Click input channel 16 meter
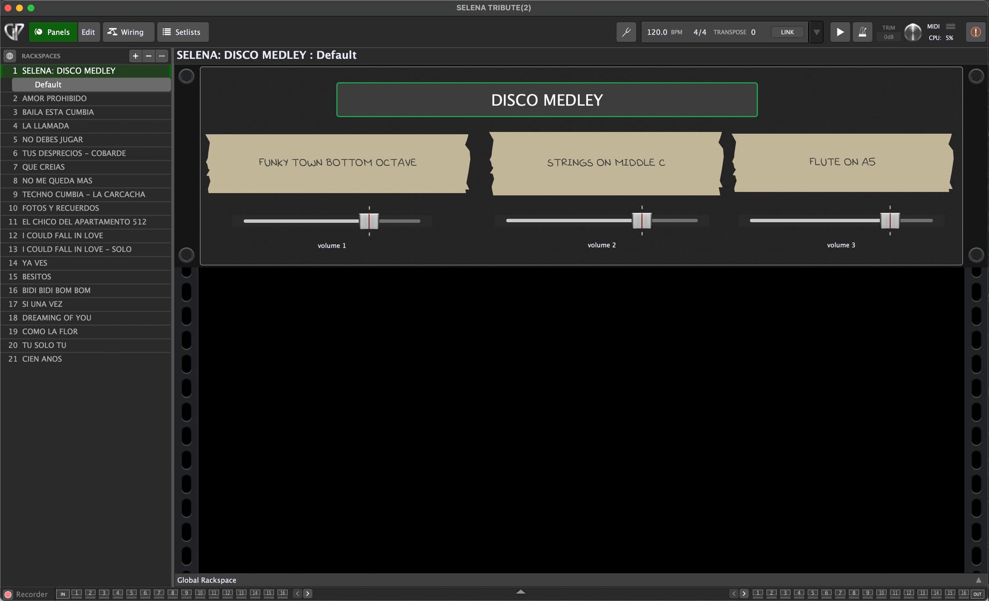This screenshot has width=989, height=601. (282, 593)
